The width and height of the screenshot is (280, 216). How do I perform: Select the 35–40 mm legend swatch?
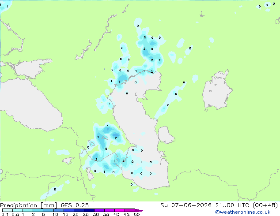coord(109,210)
